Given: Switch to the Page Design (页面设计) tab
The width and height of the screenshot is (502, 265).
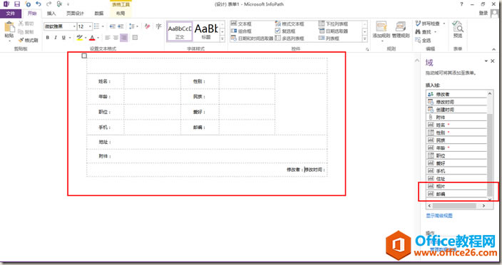Looking at the screenshot, I should (75, 14).
